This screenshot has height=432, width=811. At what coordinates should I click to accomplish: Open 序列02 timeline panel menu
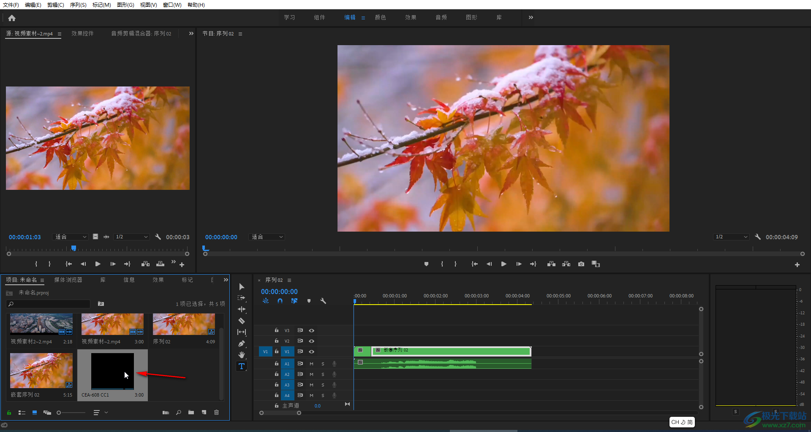289,280
